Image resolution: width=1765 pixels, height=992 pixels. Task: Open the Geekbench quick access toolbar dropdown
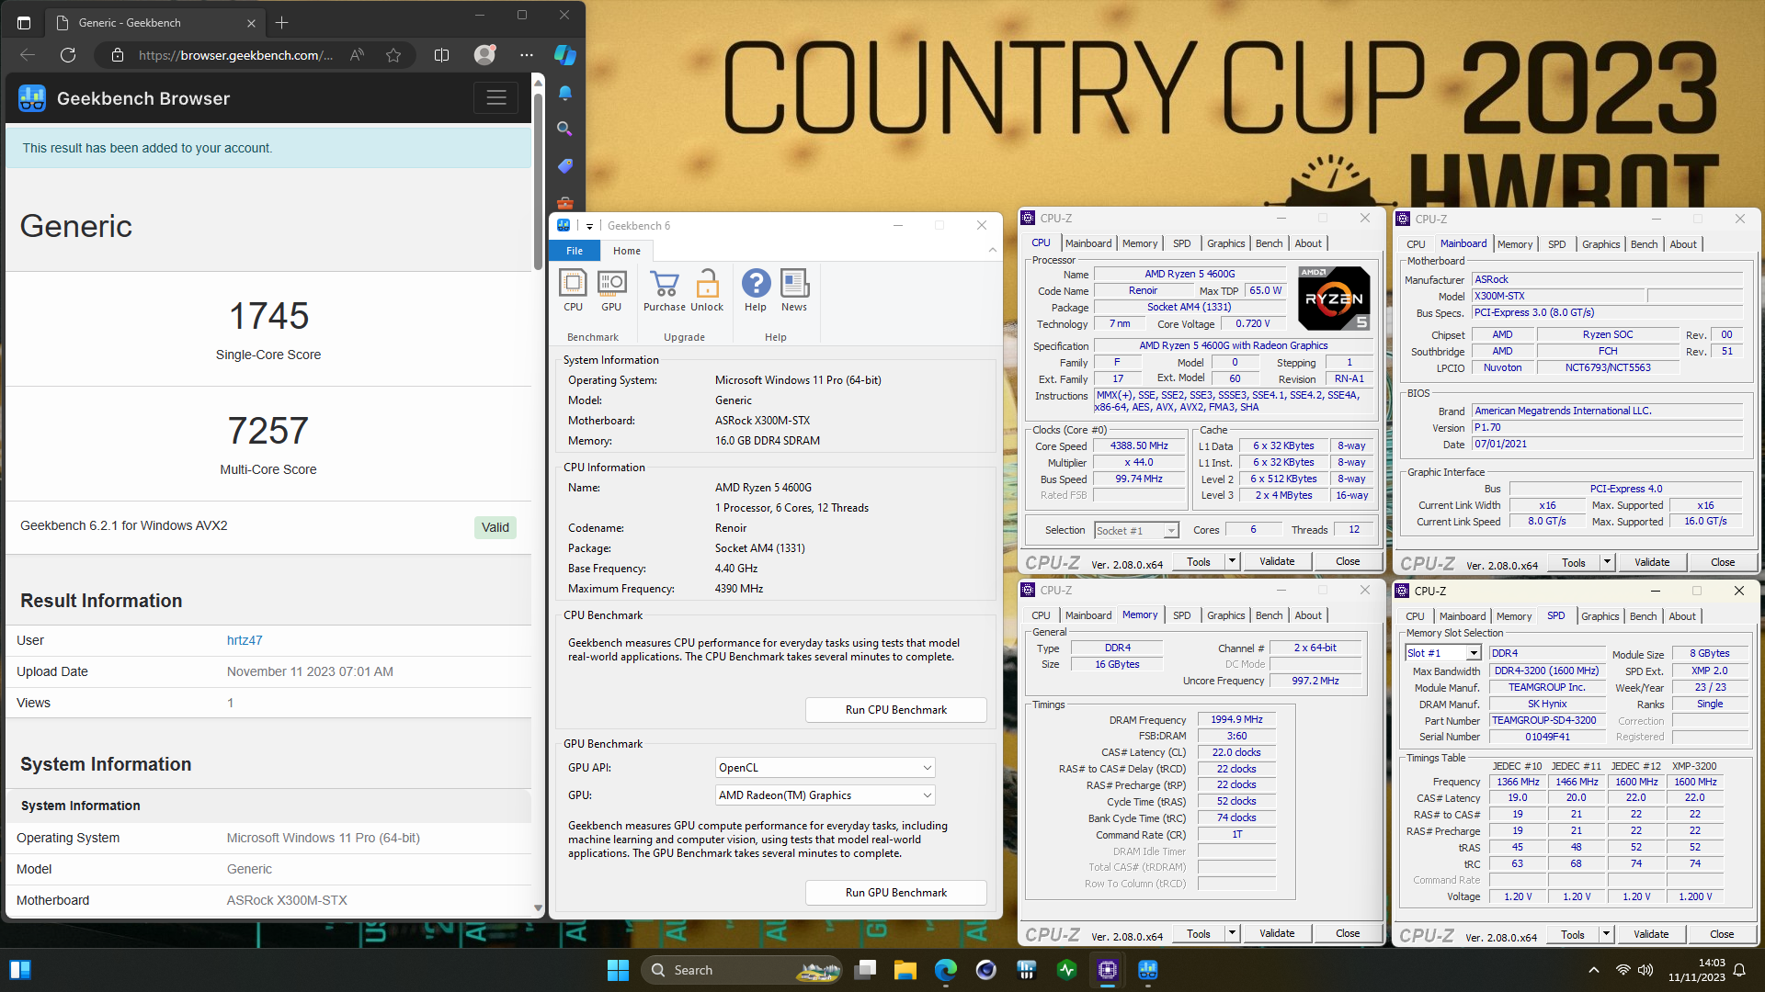(589, 226)
